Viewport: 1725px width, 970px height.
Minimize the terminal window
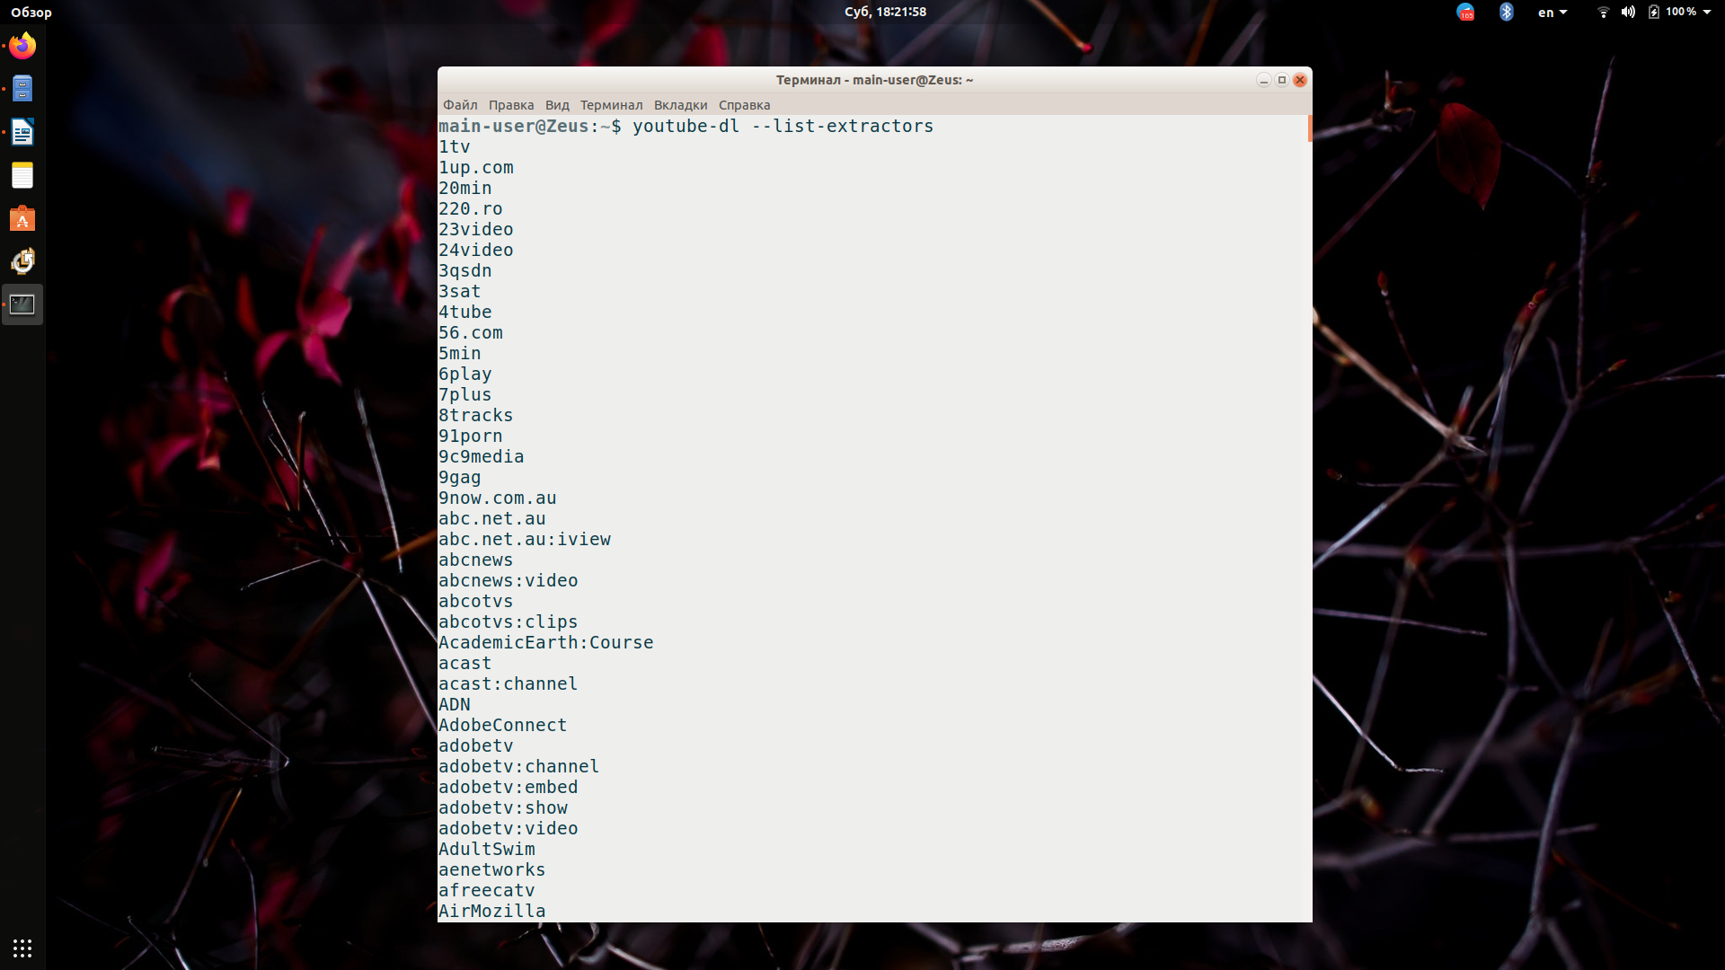tap(1263, 80)
